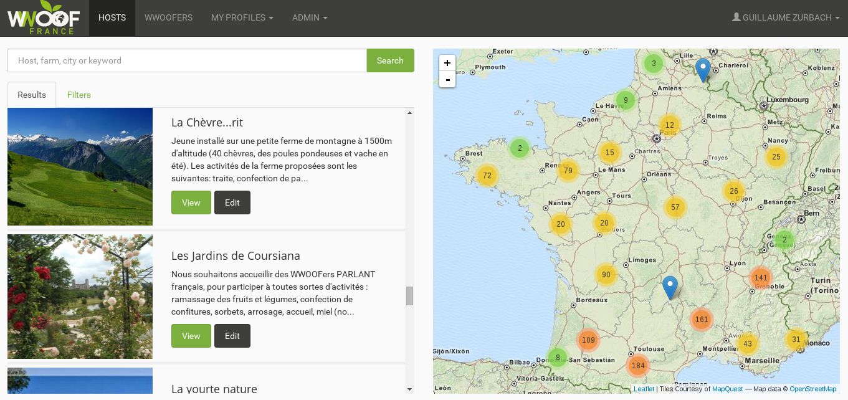
Task: Edit Les Jardins de Coursiana host
Action: 232,336
